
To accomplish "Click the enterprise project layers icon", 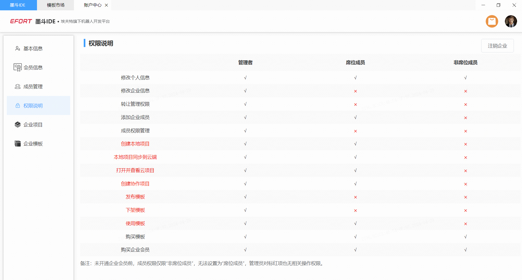I will 18,125.
